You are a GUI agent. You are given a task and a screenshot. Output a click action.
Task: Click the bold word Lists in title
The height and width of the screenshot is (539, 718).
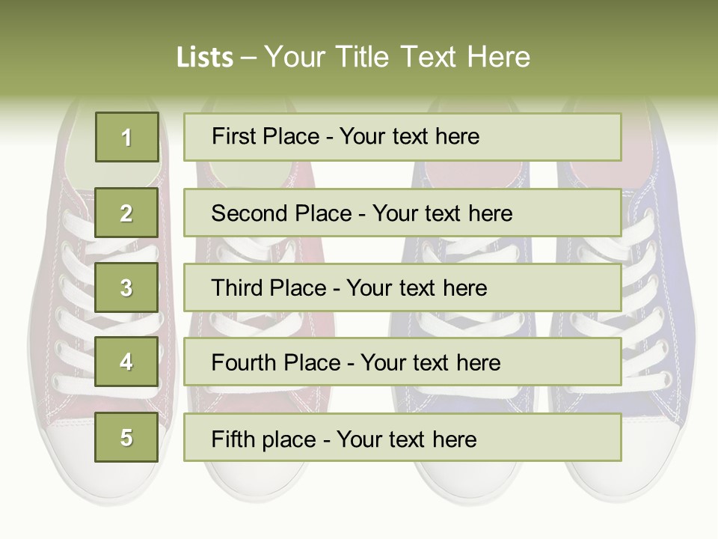(204, 58)
